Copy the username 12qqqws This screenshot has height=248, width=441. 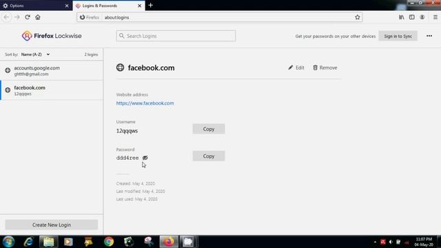tap(209, 129)
